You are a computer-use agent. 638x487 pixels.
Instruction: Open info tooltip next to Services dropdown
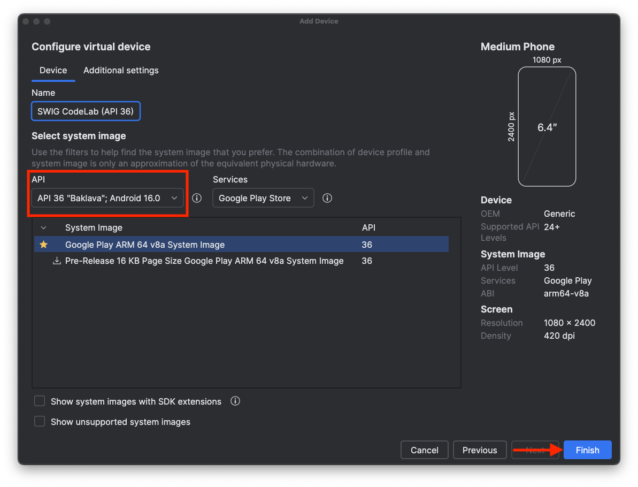(327, 198)
